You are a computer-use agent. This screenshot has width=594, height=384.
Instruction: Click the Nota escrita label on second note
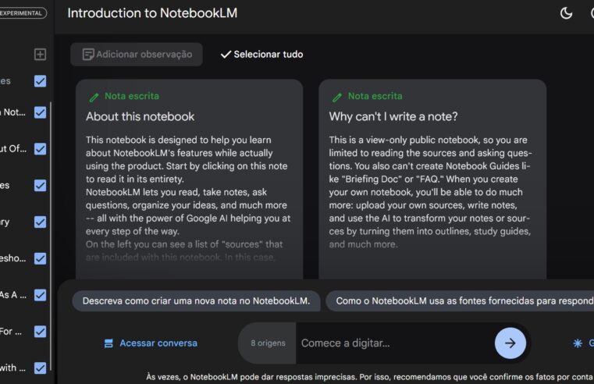click(x=375, y=96)
